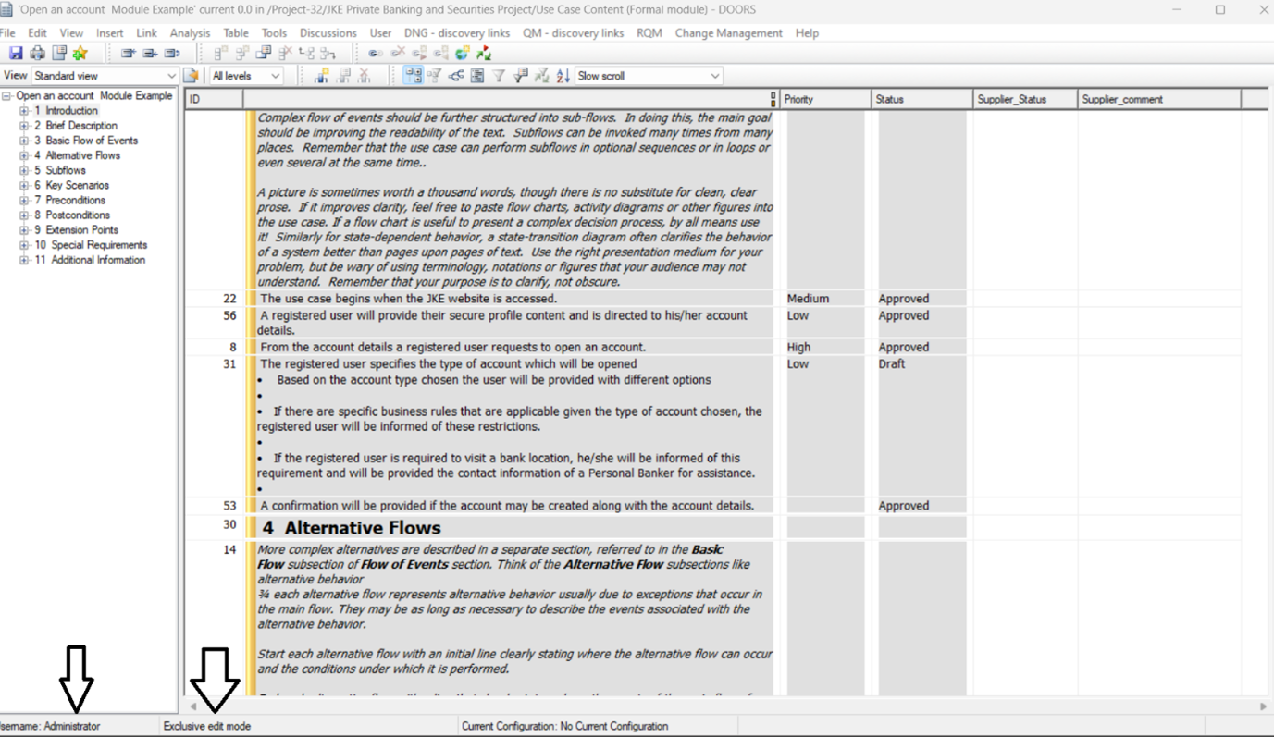
Task: Expand the Basic Flow of Events tree node
Action: pos(24,141)
